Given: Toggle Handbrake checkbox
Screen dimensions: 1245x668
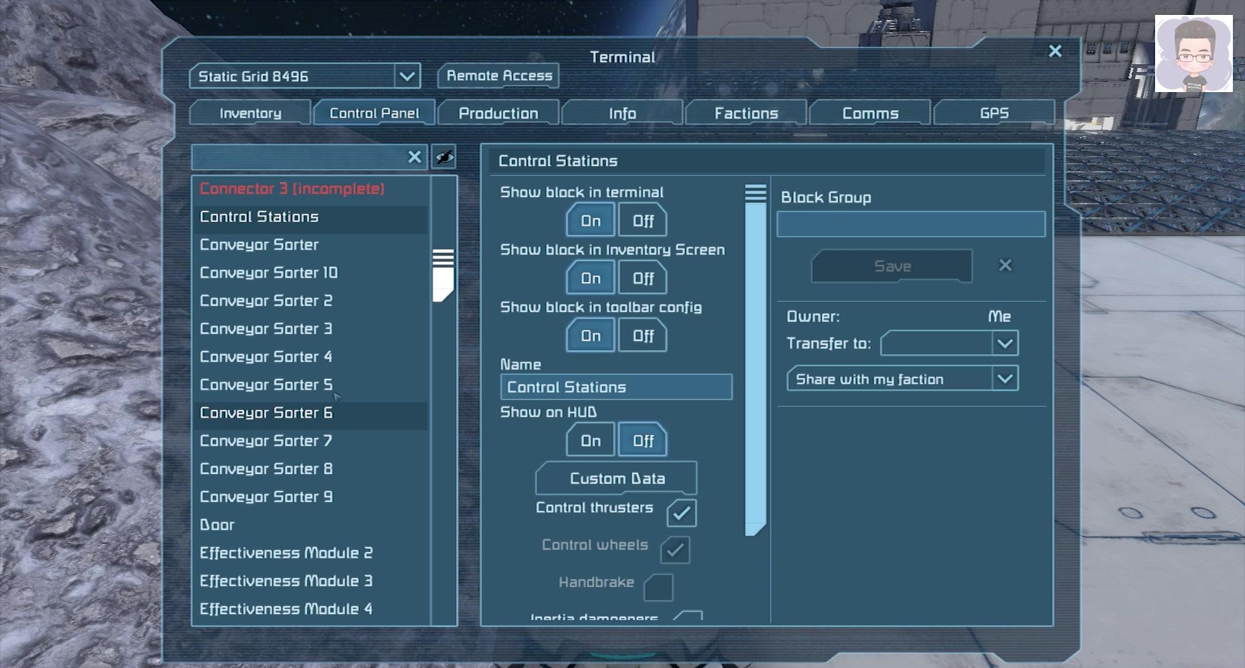Looking at the screenshot, I should pos(658,588).
